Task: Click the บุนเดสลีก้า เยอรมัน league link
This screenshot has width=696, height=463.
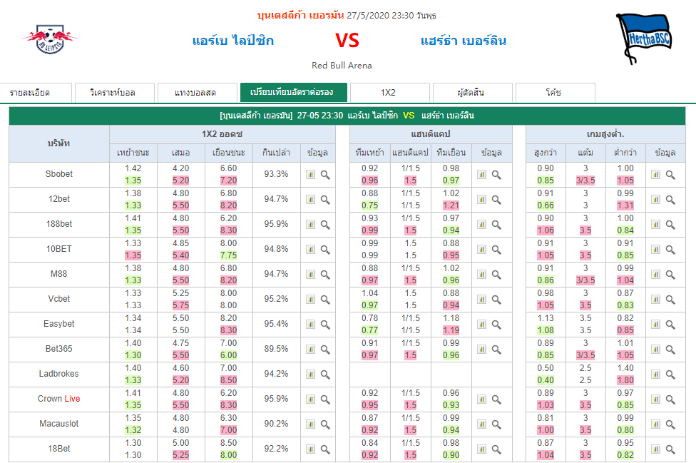Action: tap(300, 15)
